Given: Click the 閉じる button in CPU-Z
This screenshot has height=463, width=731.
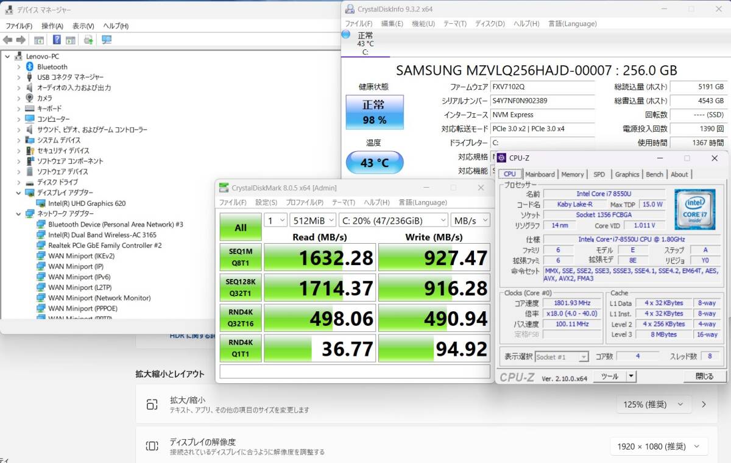Looking at the screenshot, I should coord(704,376).
